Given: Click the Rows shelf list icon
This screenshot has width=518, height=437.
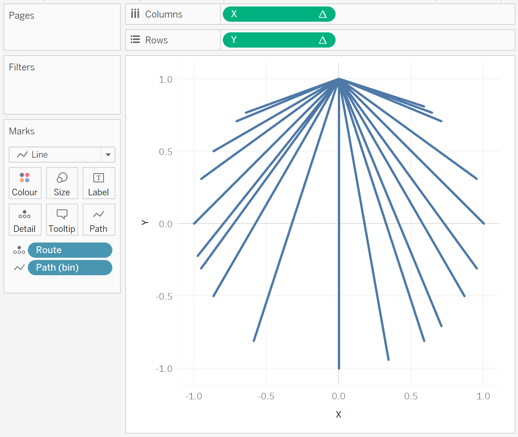Looking at the screenshot, I should pyautogui.click(x=135, y=40).
